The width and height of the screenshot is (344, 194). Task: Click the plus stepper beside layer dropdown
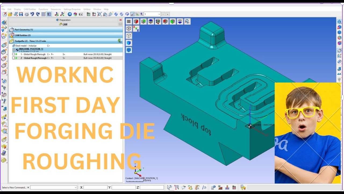167,14
